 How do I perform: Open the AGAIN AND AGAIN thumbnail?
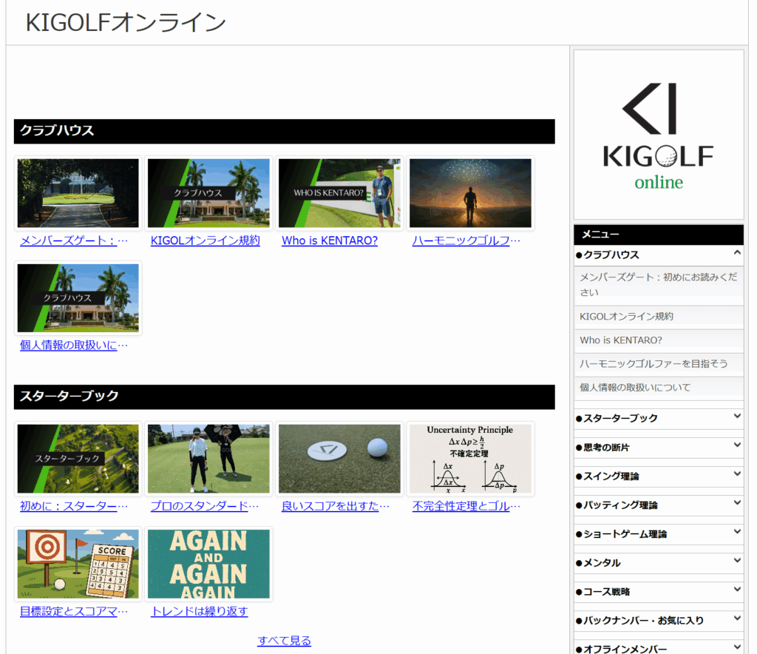[208, 564]
